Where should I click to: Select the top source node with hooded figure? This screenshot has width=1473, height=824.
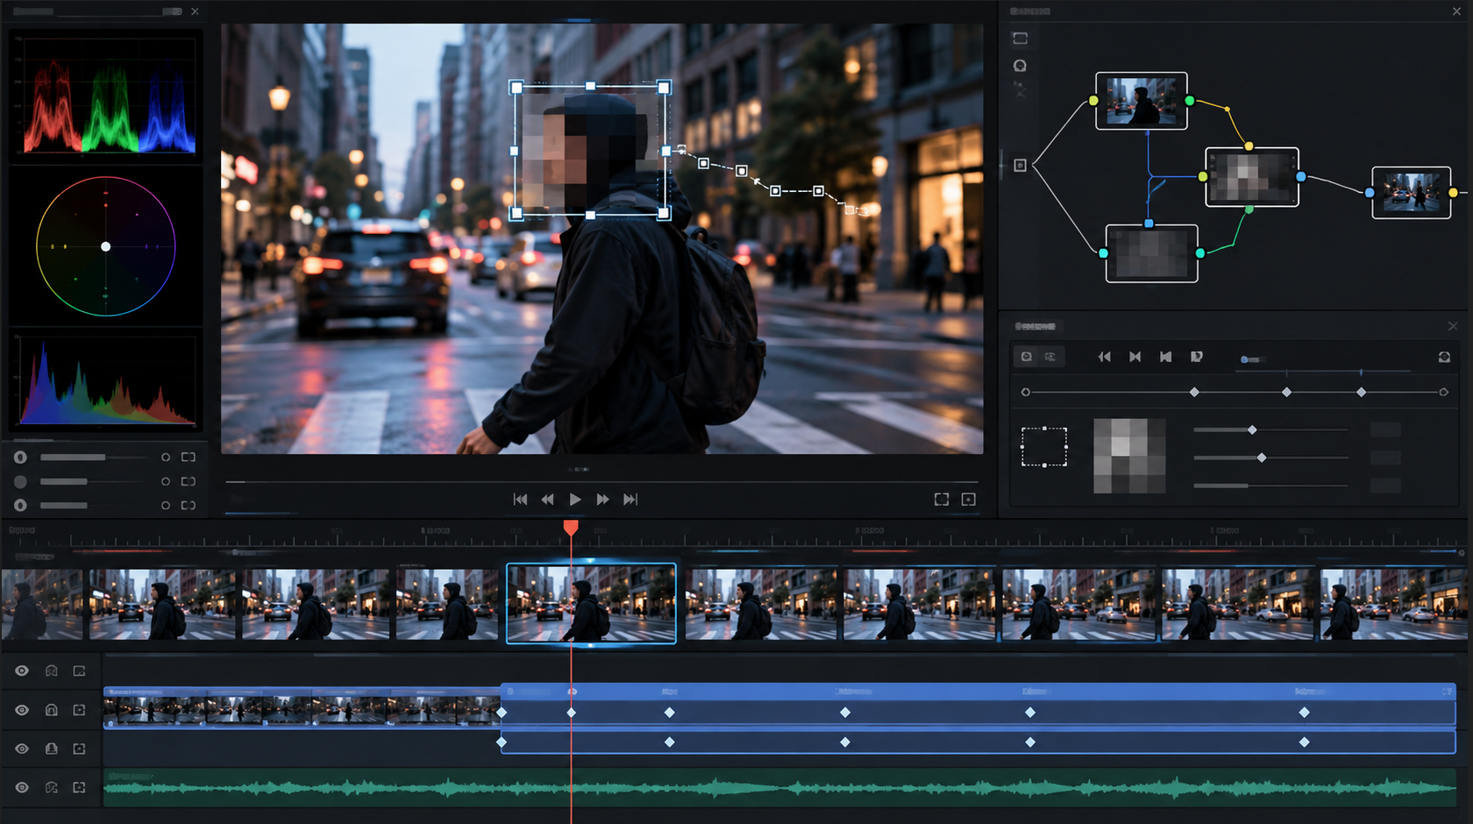pos(1142,101)
